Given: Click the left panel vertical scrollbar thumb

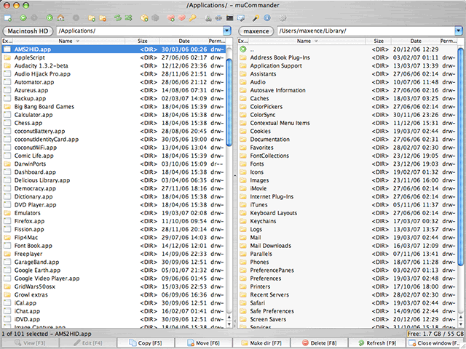Looking at the screenshot, I should click(x=229, y=102).
